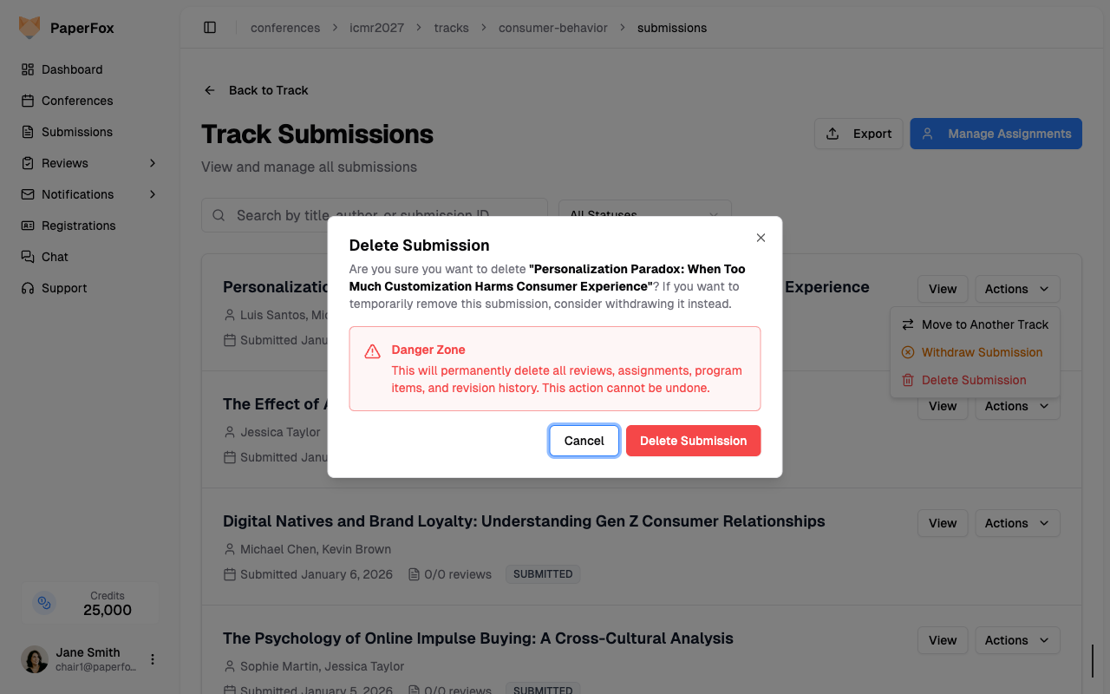Confirm with the red Delete Submission button
The width and height of the screenshot is (1110, 694).
click(x=693, y=441)
